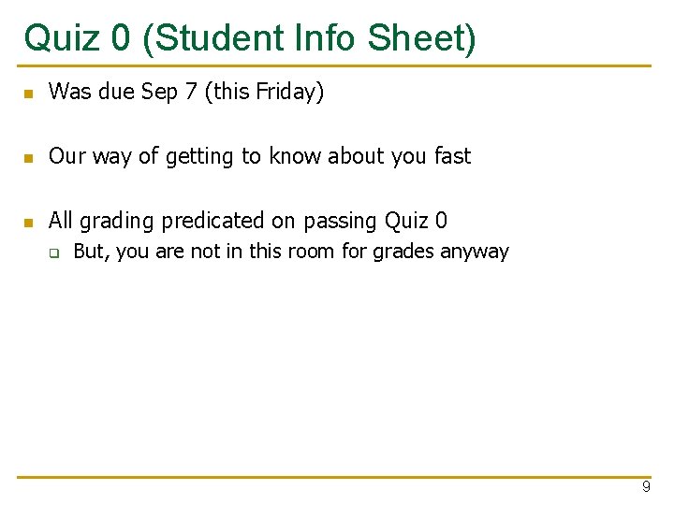
Task: Select the slide title 'Quiz 0 (Student Info Sheet)'
Action: click(x=250, y=38)
